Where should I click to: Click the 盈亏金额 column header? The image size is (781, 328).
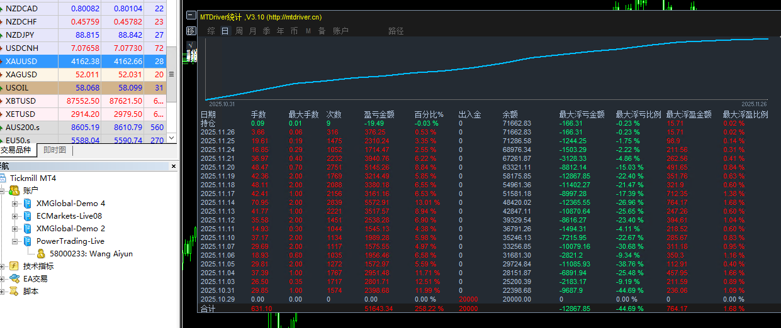(x=379, y=114)
